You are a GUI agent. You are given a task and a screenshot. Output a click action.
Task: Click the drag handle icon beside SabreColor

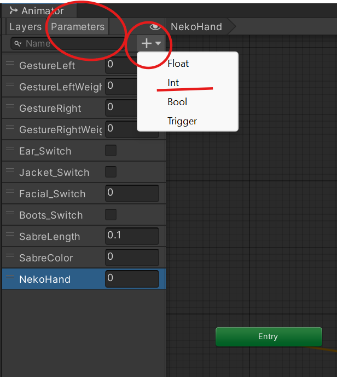coord(10,256)
